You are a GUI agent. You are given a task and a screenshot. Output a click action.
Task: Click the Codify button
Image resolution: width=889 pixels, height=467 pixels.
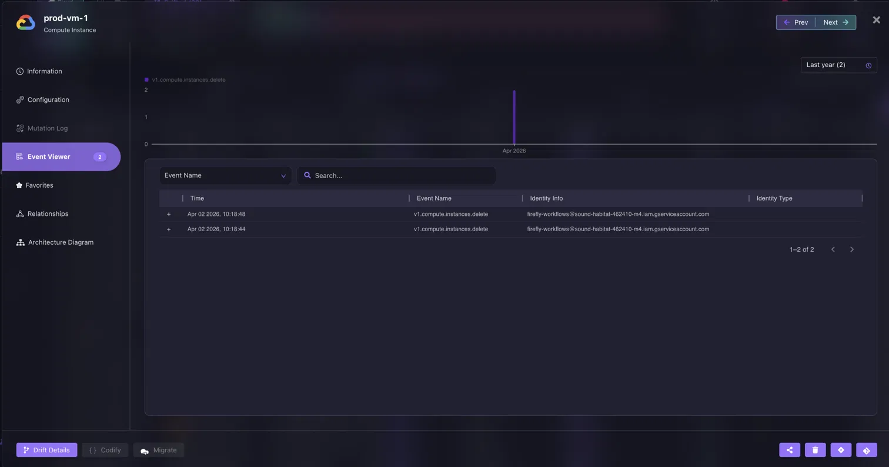[x=105, y=450]
